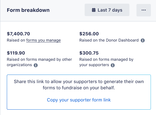Click the managed by your supporters label
The height and width of the screenshot is (115, 156).
[x=106, y=62]
